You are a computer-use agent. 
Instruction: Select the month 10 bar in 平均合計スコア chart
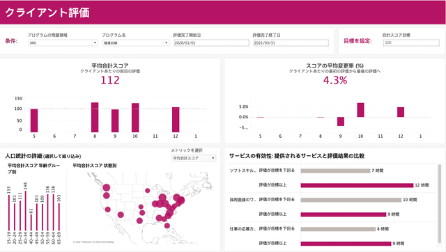pos(135,118)
